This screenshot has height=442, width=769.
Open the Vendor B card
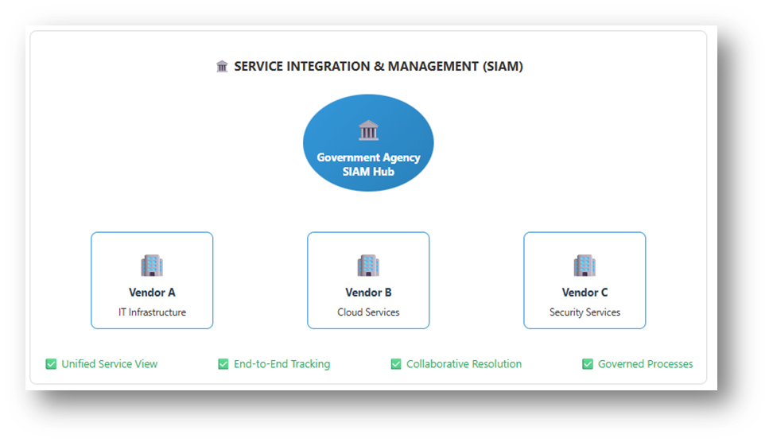(368, 281)
